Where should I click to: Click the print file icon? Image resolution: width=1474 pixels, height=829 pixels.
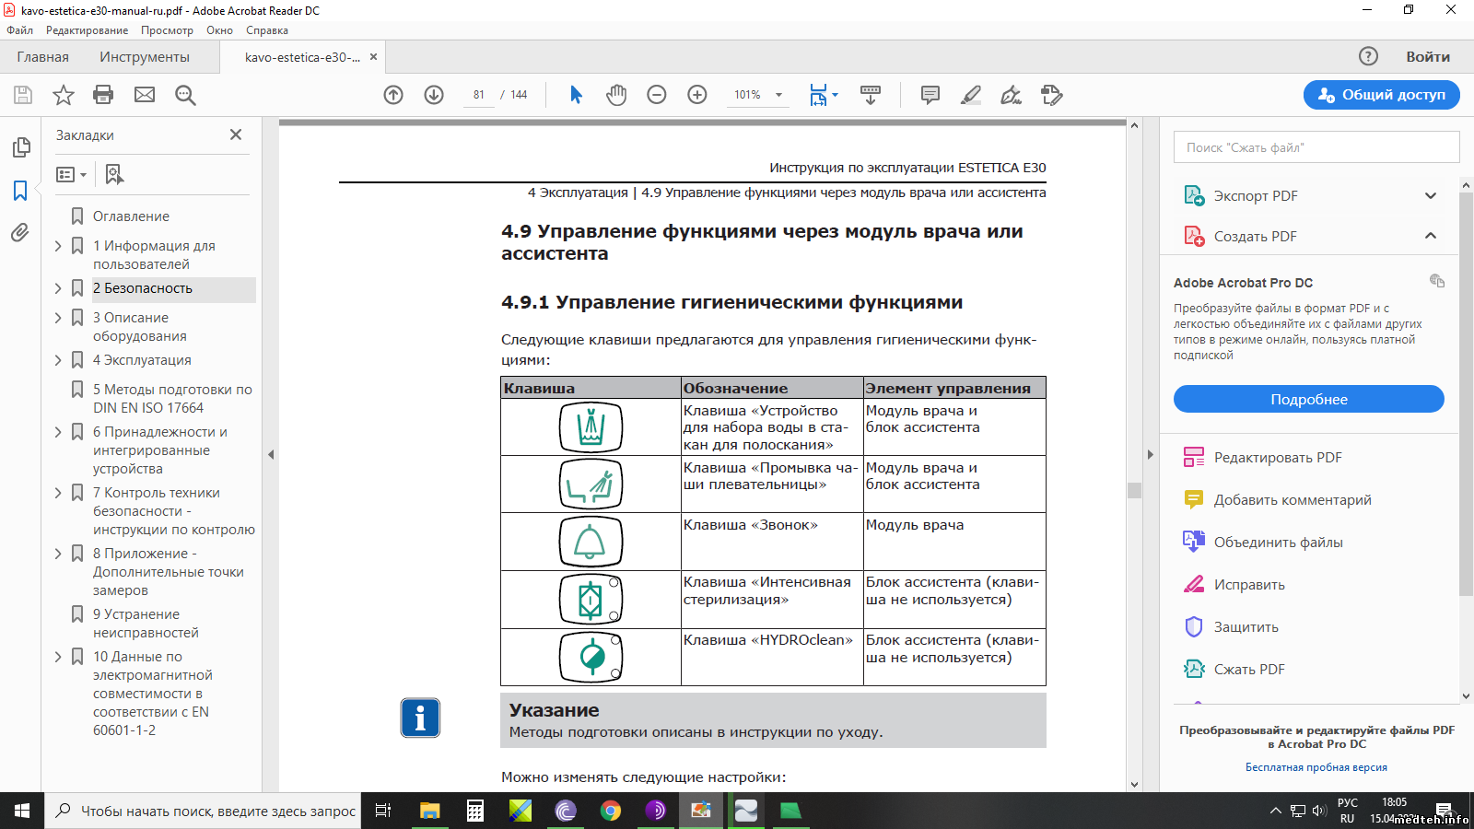[x=103, y=95]
